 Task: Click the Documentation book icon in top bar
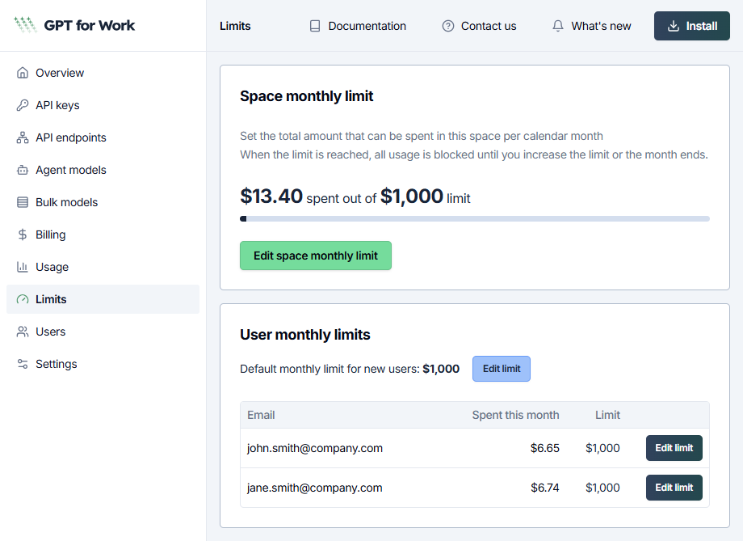(313, 25)
